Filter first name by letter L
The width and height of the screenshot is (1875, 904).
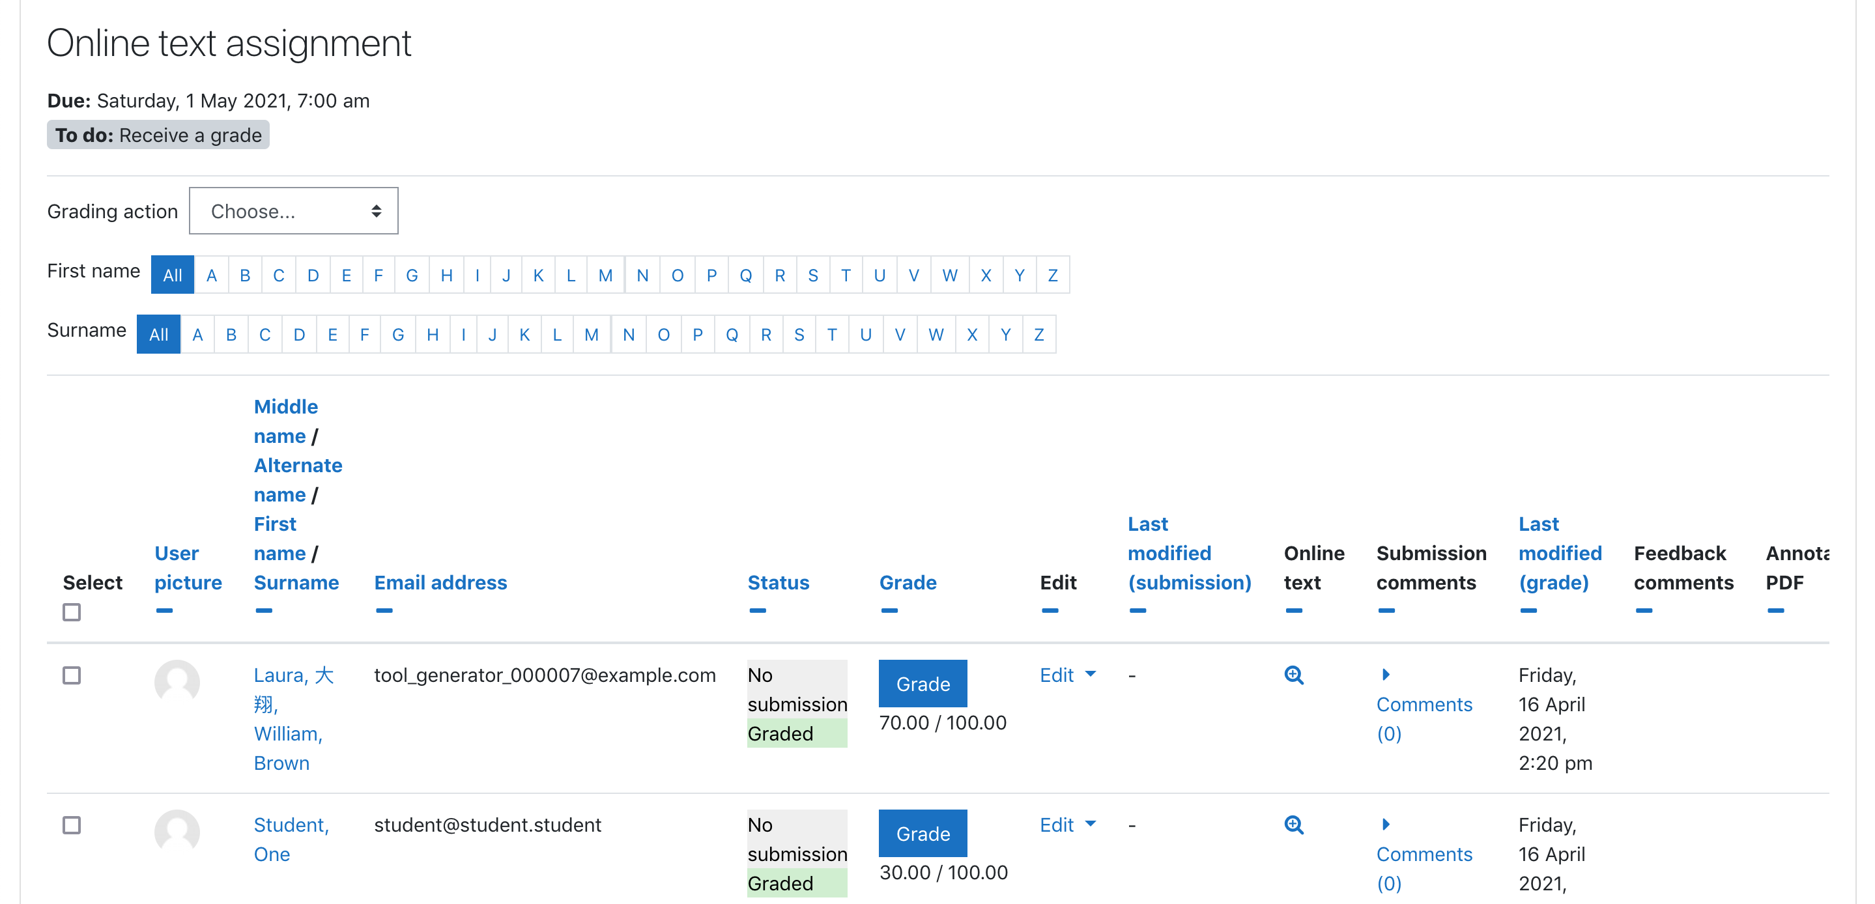click(571, 275)
